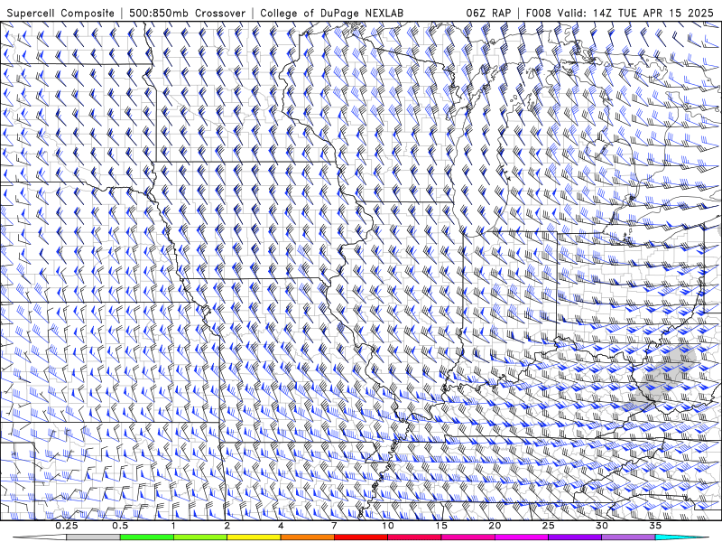
Task: Select the purple segment between 25 and 30
Action: click(x=575, y=537)
